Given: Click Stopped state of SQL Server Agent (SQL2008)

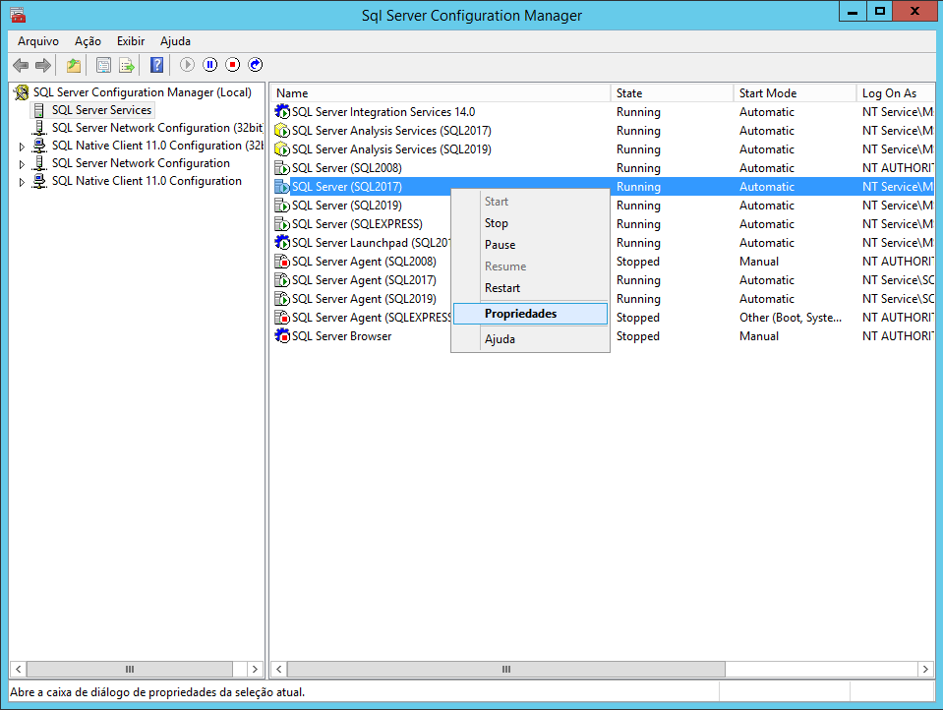Looking at the screenshot, I should pyautogui.click(x=638, y=262).
